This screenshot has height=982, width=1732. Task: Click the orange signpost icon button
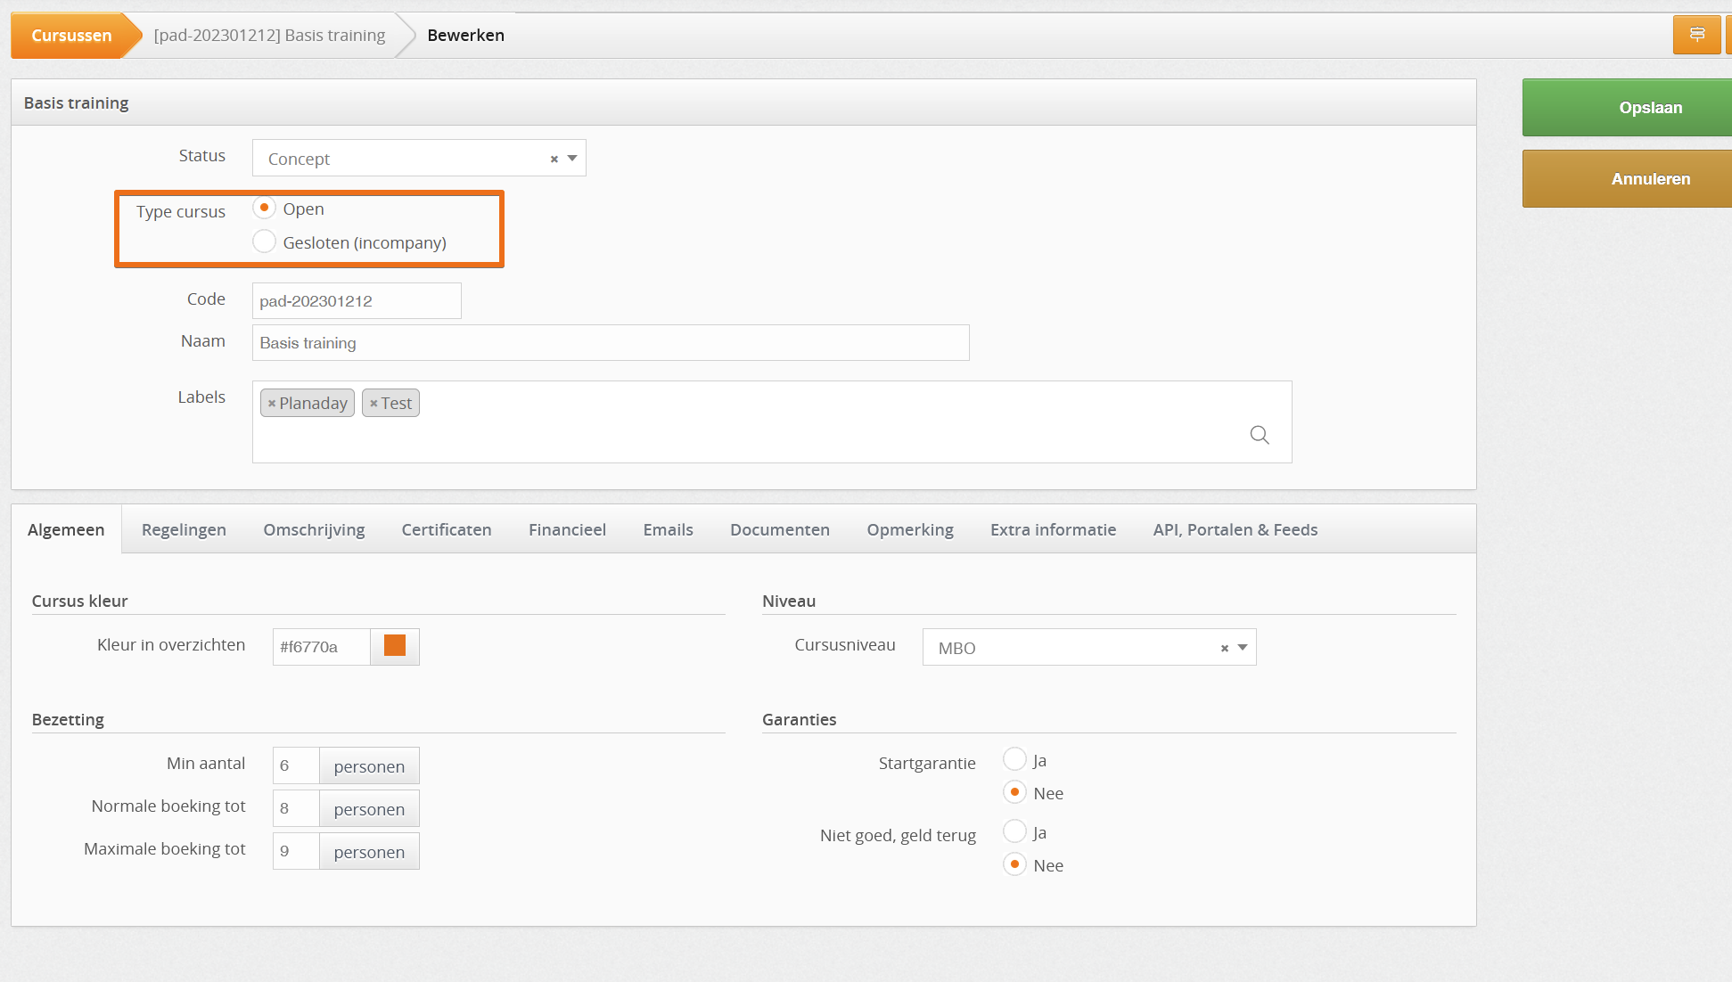1696,35
